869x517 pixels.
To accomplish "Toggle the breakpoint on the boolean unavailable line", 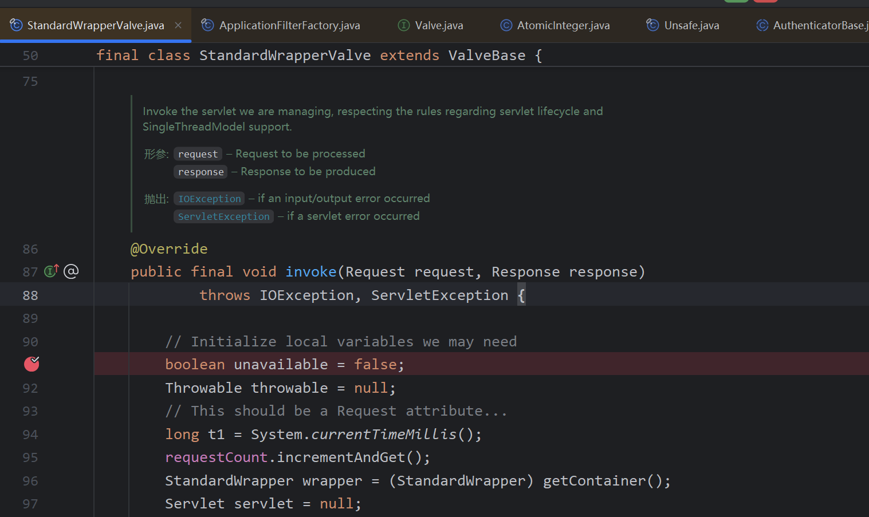I will pyautogui.click(x=32, y=364).
